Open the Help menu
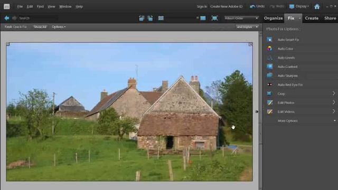338x190 pixels. click(x=79, y=6)
